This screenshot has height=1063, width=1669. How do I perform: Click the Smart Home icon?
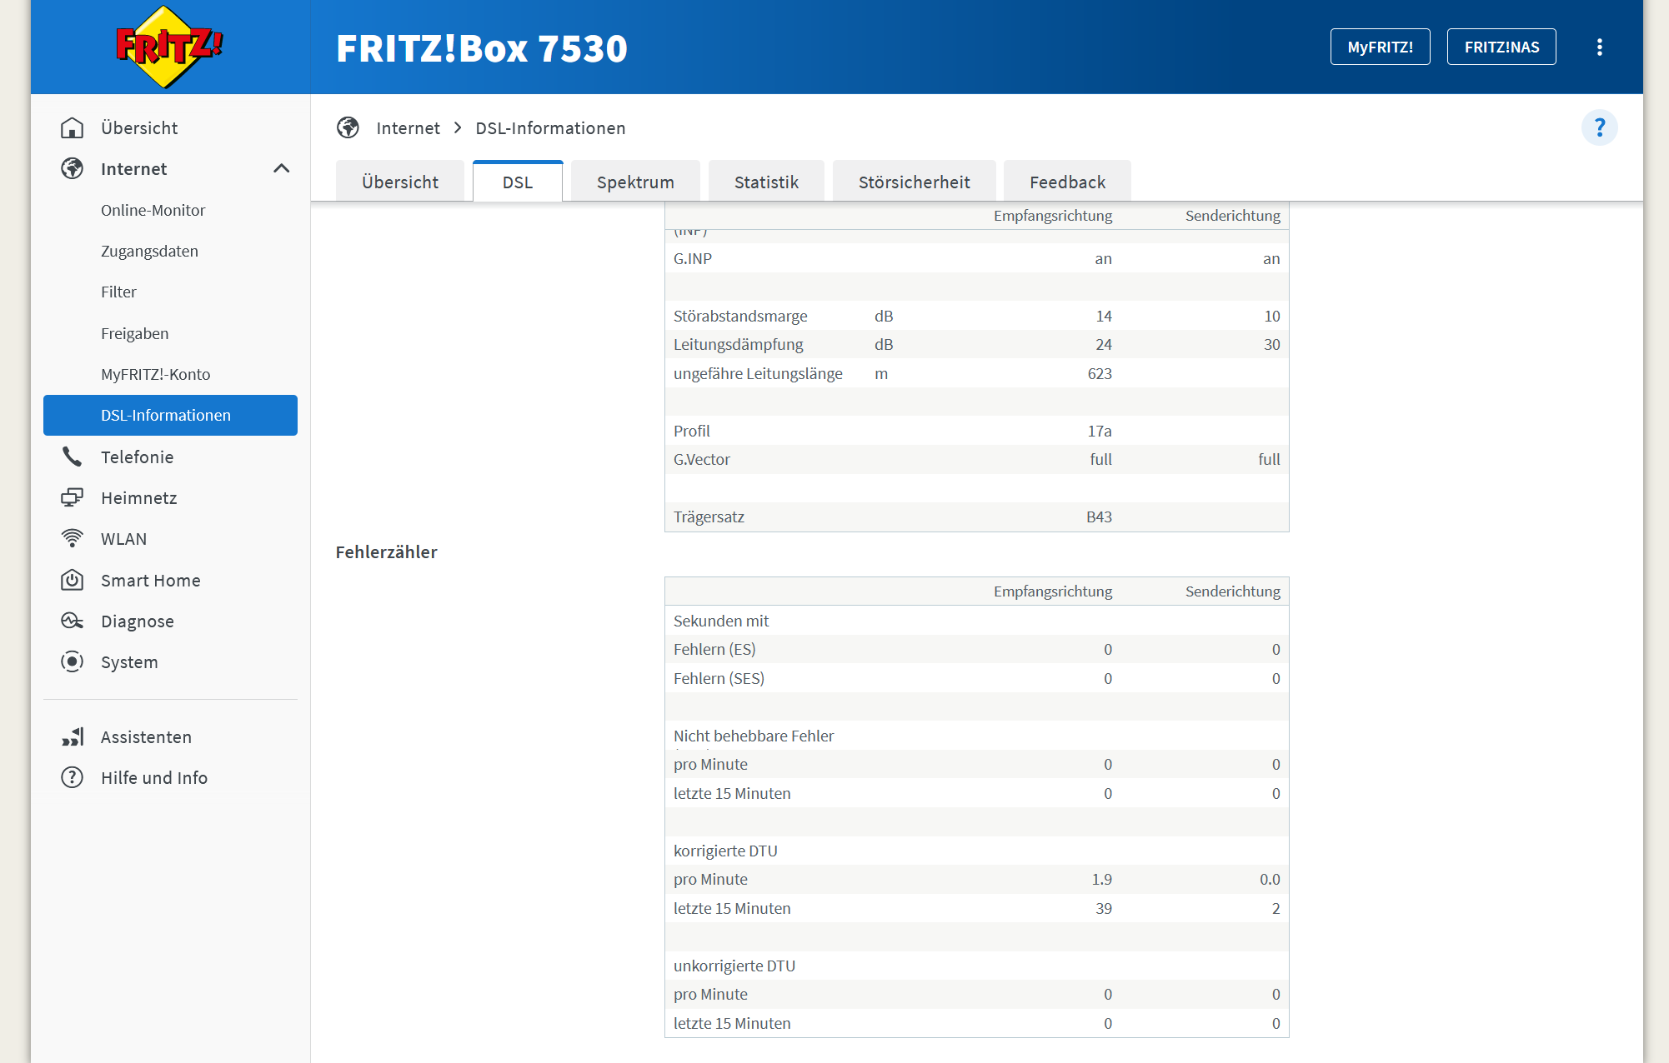[73, 580]
